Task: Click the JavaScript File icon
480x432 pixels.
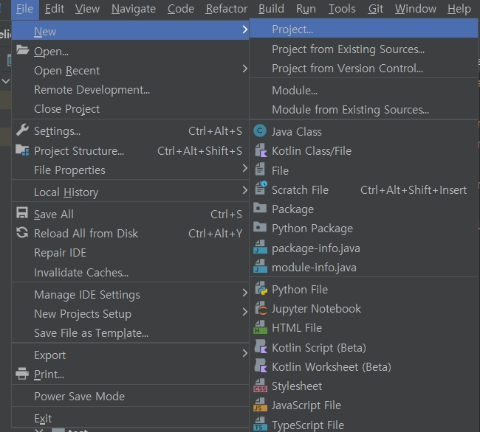Action: [x=259, y=405]
